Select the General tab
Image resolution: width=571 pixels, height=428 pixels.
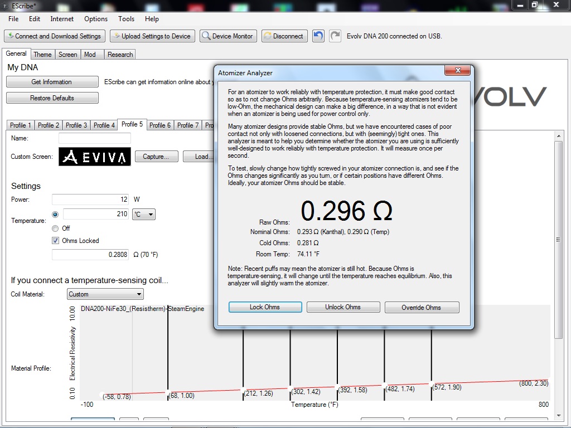click(16, 53)
